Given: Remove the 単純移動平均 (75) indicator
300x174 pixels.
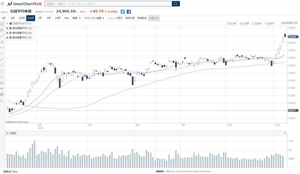Looking at the screenshot, I should tap(7, 38).
